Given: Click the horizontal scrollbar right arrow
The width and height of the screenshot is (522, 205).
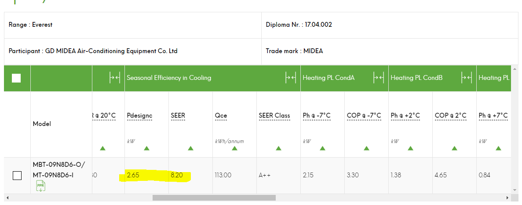Looking at the screenshot, I should click(x=507, y=198).
